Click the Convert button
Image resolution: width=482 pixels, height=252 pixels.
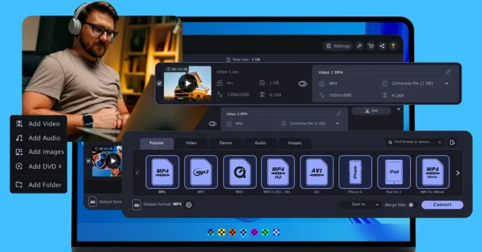pos(442,205)
